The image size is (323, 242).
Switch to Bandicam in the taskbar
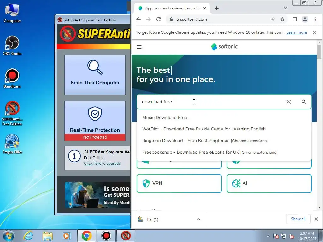106,236
